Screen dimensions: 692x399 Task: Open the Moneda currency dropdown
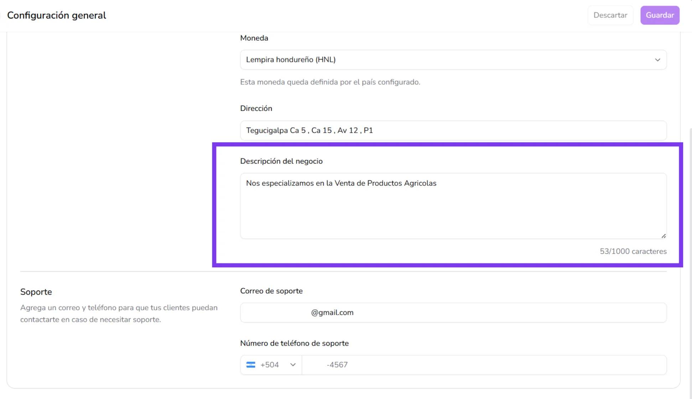coord(453,60)
